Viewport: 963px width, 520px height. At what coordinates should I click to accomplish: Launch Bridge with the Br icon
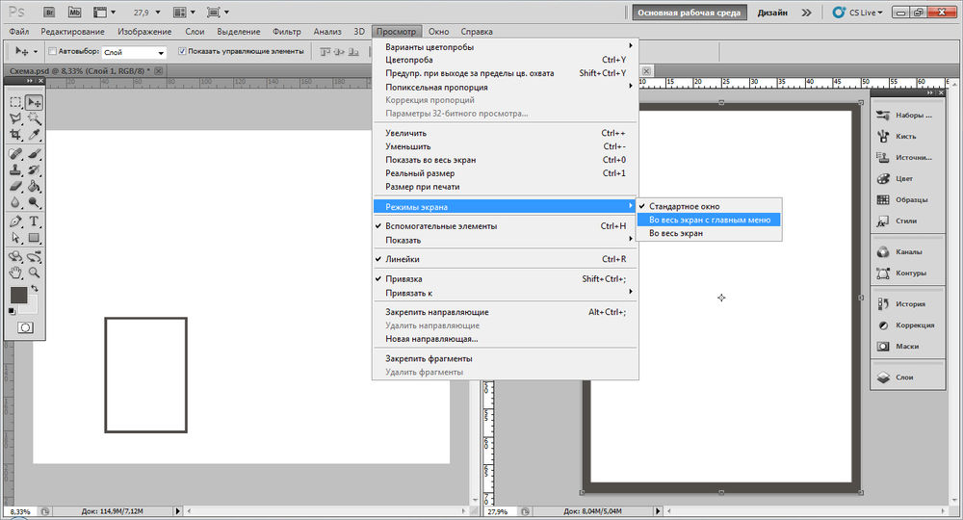coord(48,13)
